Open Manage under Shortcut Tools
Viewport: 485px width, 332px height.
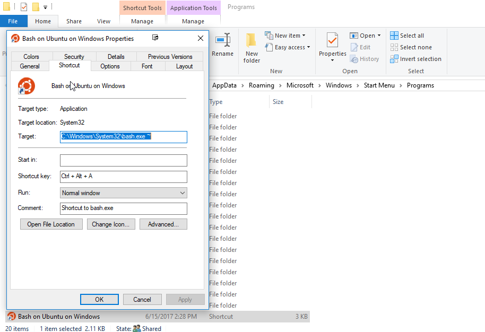point(142,21)
